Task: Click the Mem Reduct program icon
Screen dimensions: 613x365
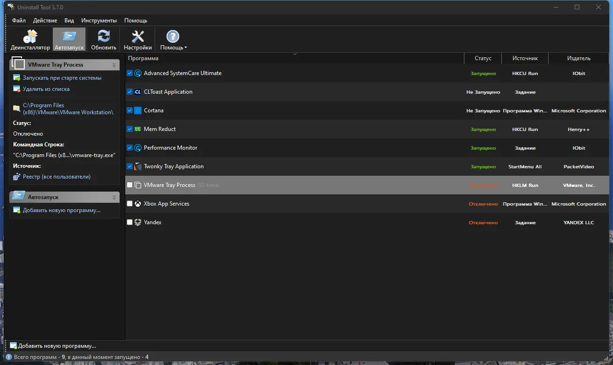Action: [138, 129]
